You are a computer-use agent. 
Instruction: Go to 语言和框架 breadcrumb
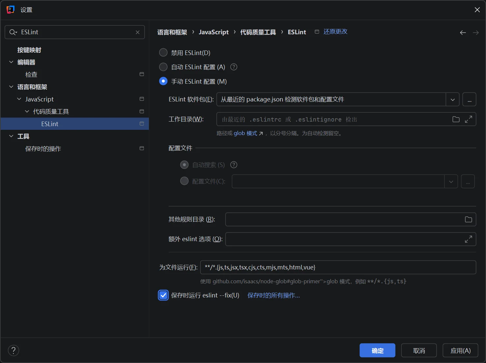172,32
